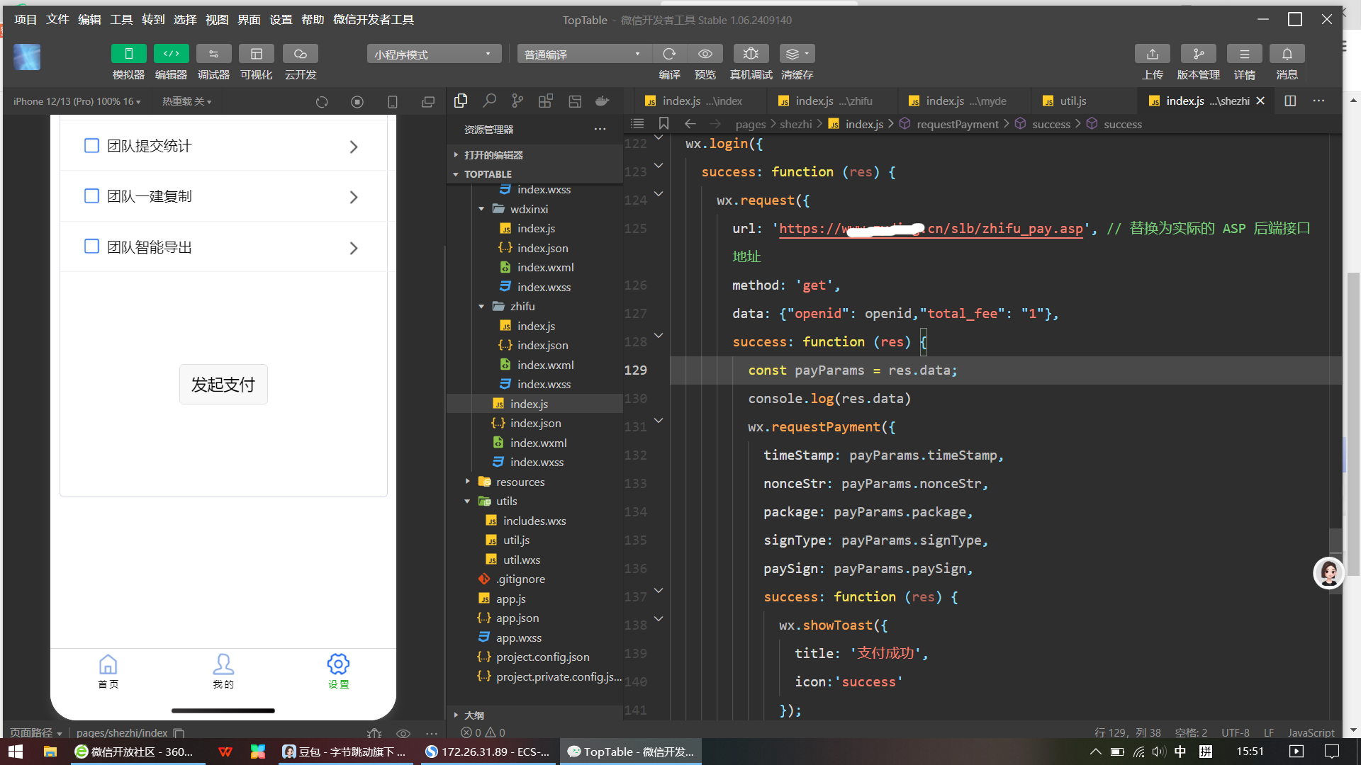Go to 首页 tab in simulator
Screen dimensions: 1361x765
[108, 671]
